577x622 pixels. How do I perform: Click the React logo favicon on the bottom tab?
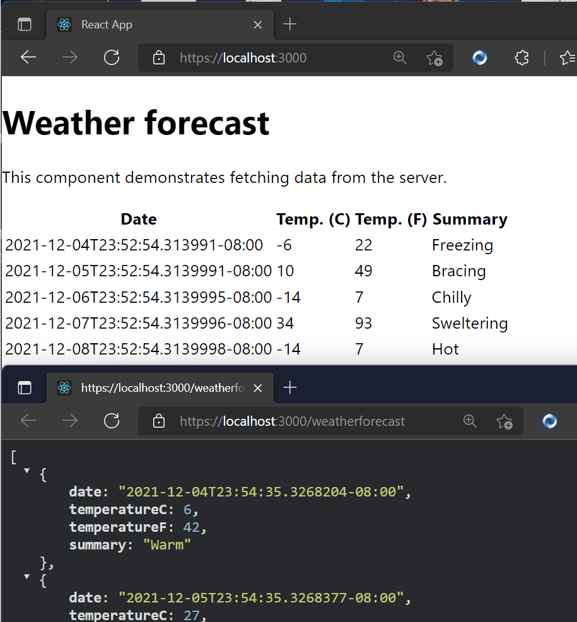[x=64, y=387]
